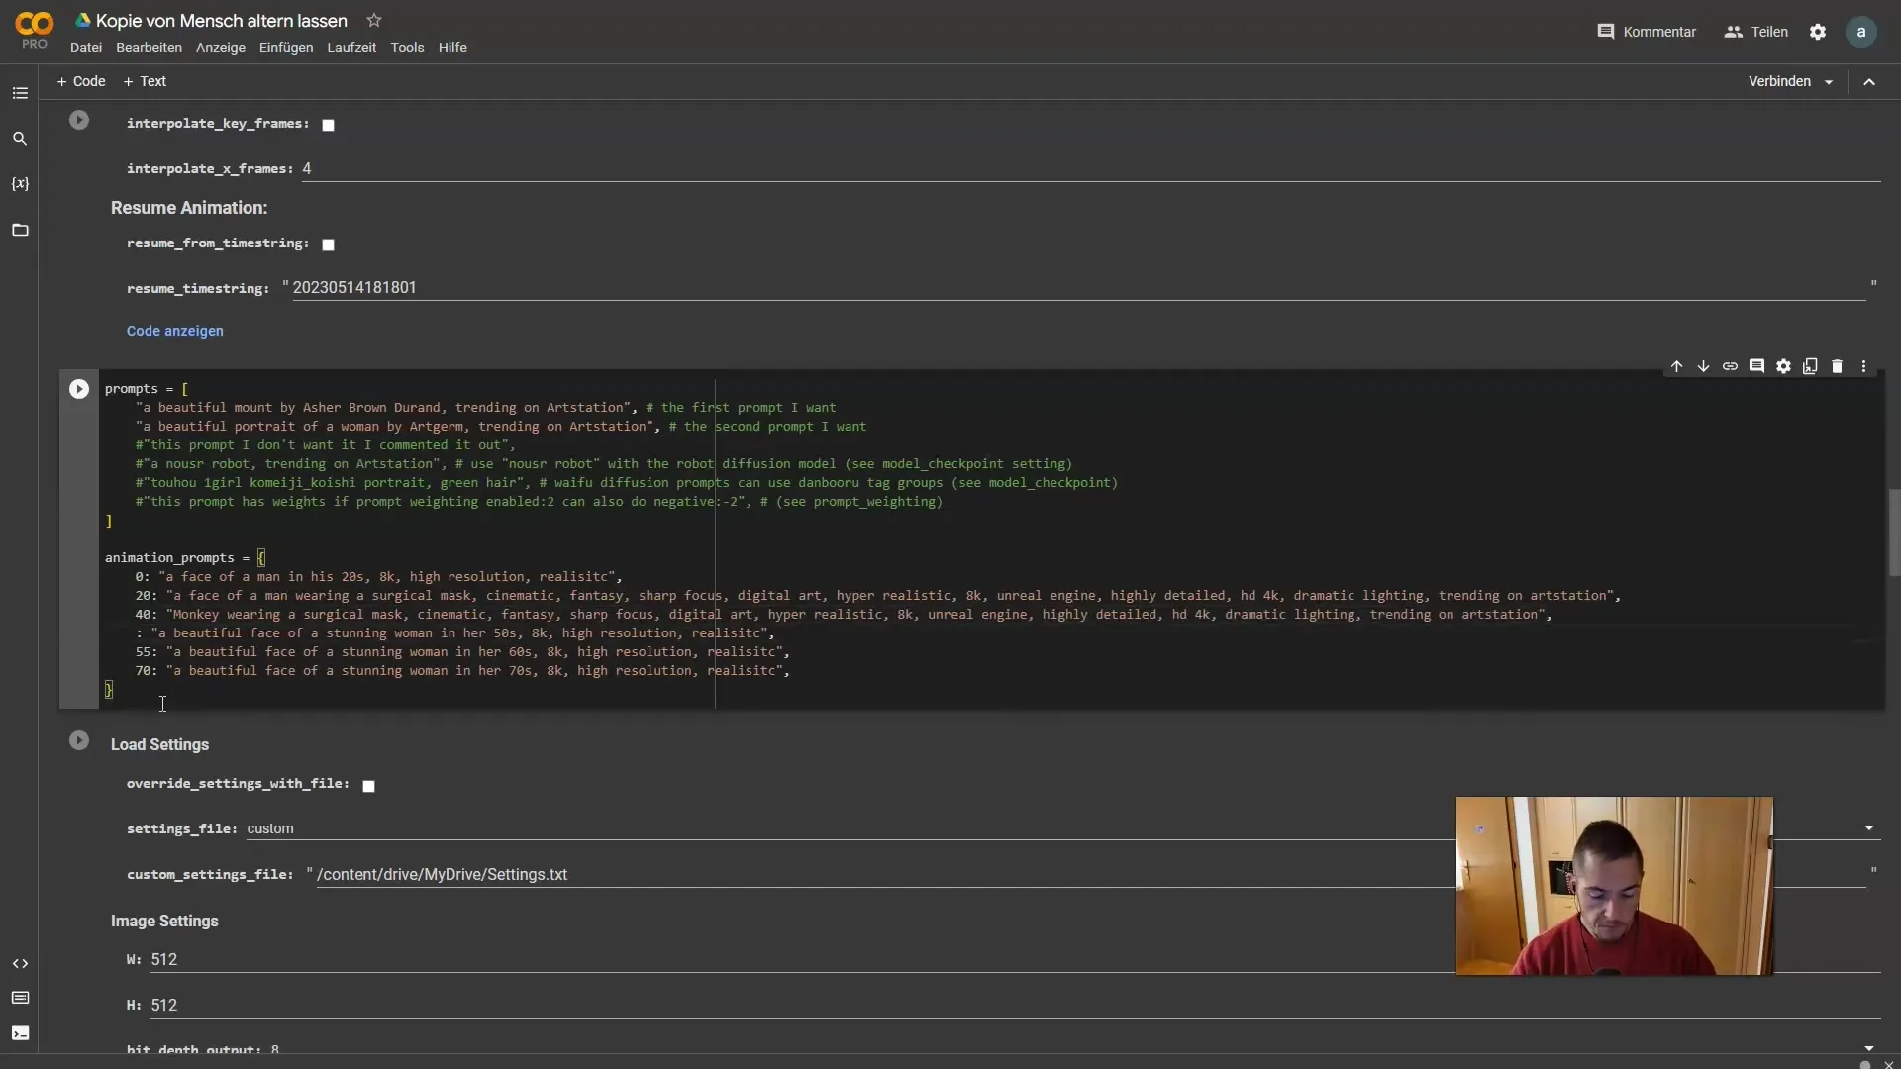Open the account avatar menu

1861,32
